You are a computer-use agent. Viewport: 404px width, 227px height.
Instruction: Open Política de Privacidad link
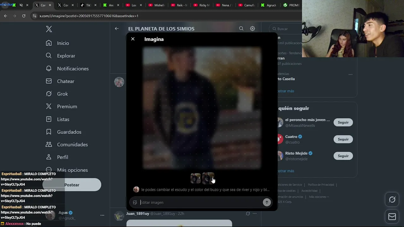pos(321,185)
